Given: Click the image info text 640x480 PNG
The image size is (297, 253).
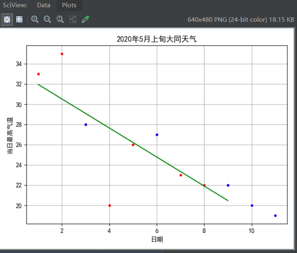Looking at the screenshot, I should (241, 19).
